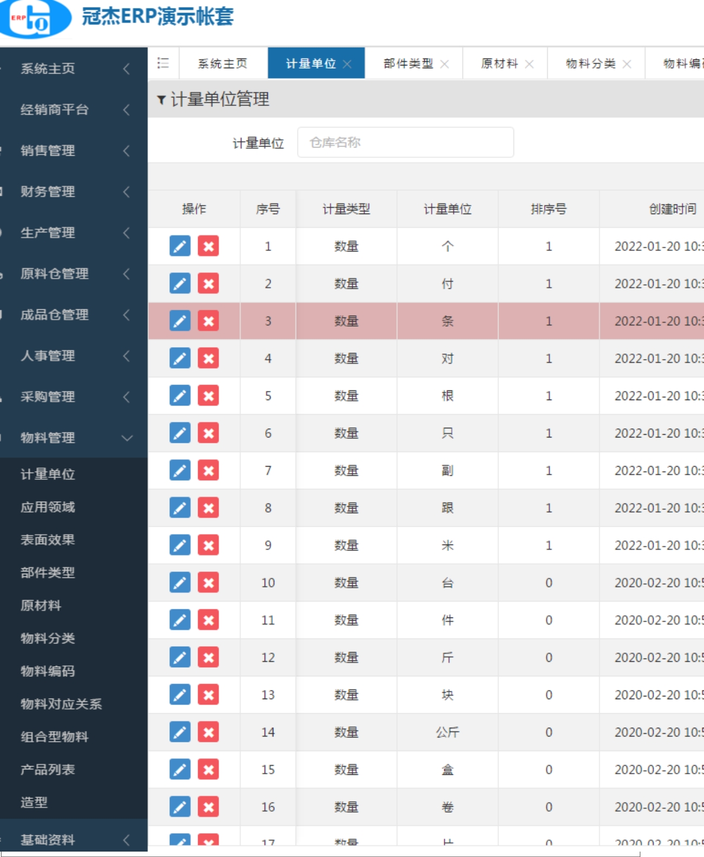Delete row 14 with unit 公斤

click(x=208, y=732)
